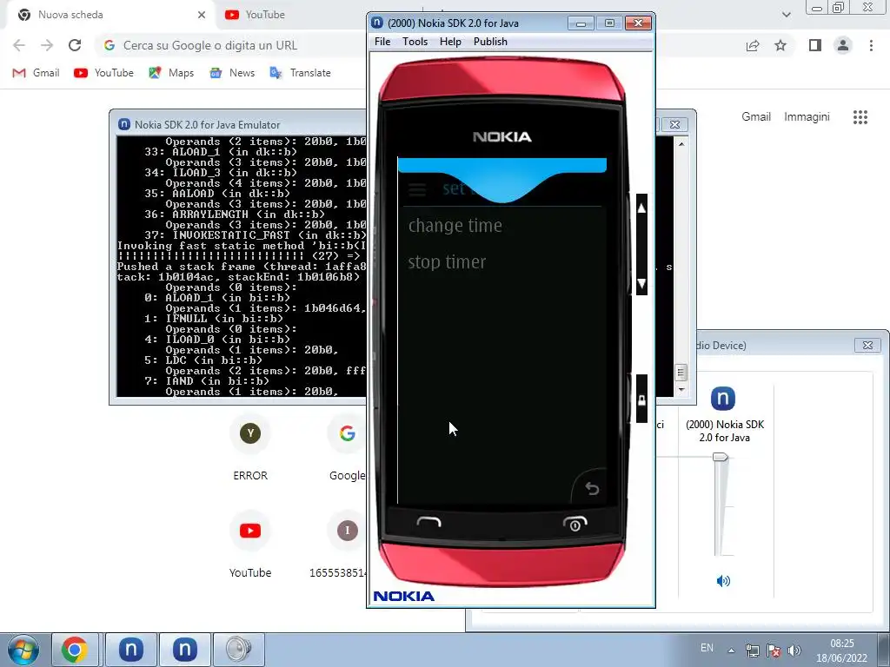Open the ERROR shortcut tile
The width and height of the screenshot is (890, 667).
[x=250, y=448]
